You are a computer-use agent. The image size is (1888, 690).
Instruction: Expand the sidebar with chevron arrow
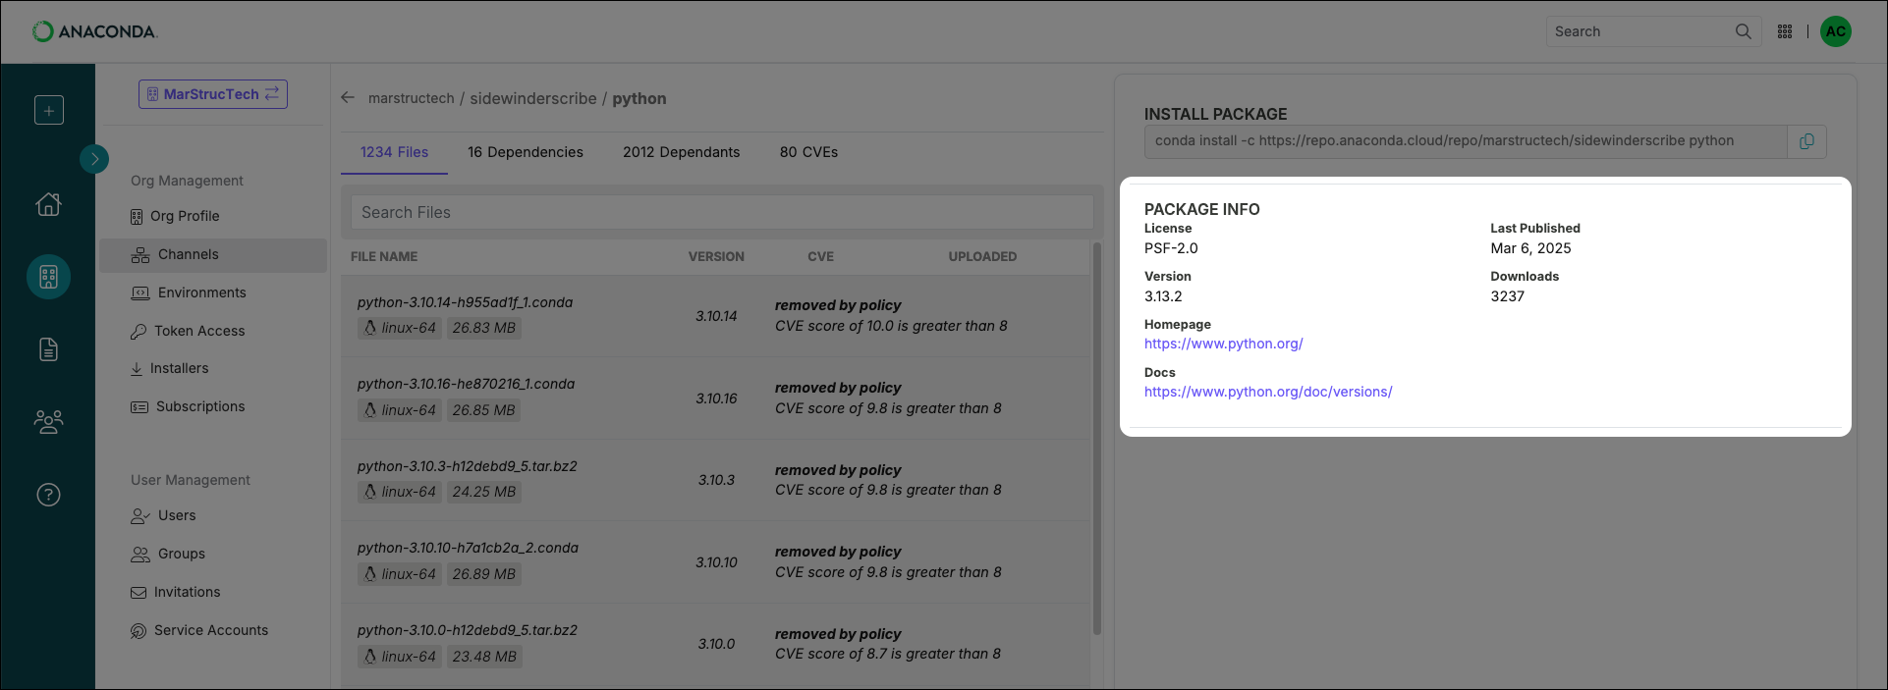click(x=94, y=158)
